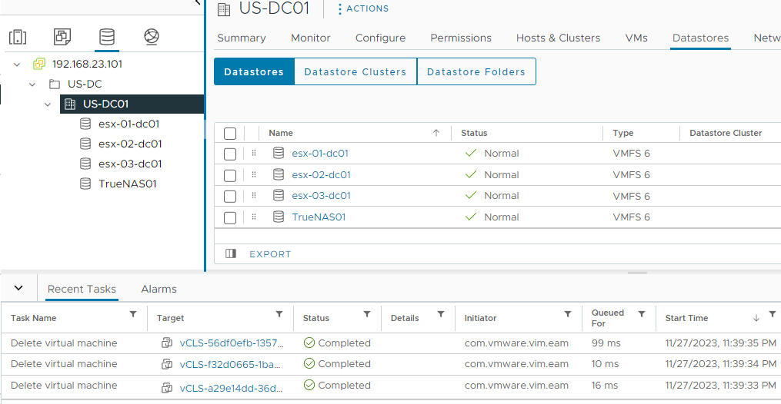Image resolution: width=781 pixels, height=404 pixels.
Task: Open vCLS-f32d0665 task target link
Action: [x=230, y=364]
